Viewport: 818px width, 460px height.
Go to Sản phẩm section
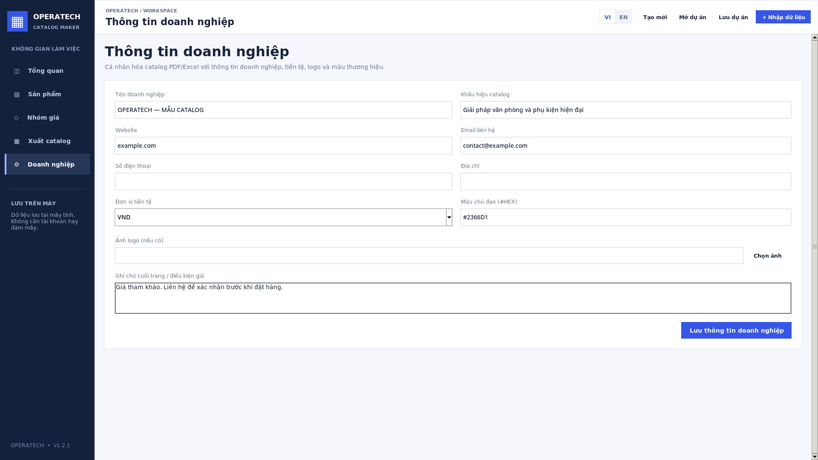coord(47,94)
